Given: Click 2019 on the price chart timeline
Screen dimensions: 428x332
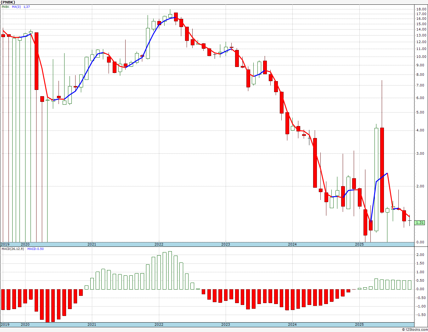Looking at the screenshot, I should (5, 244).
